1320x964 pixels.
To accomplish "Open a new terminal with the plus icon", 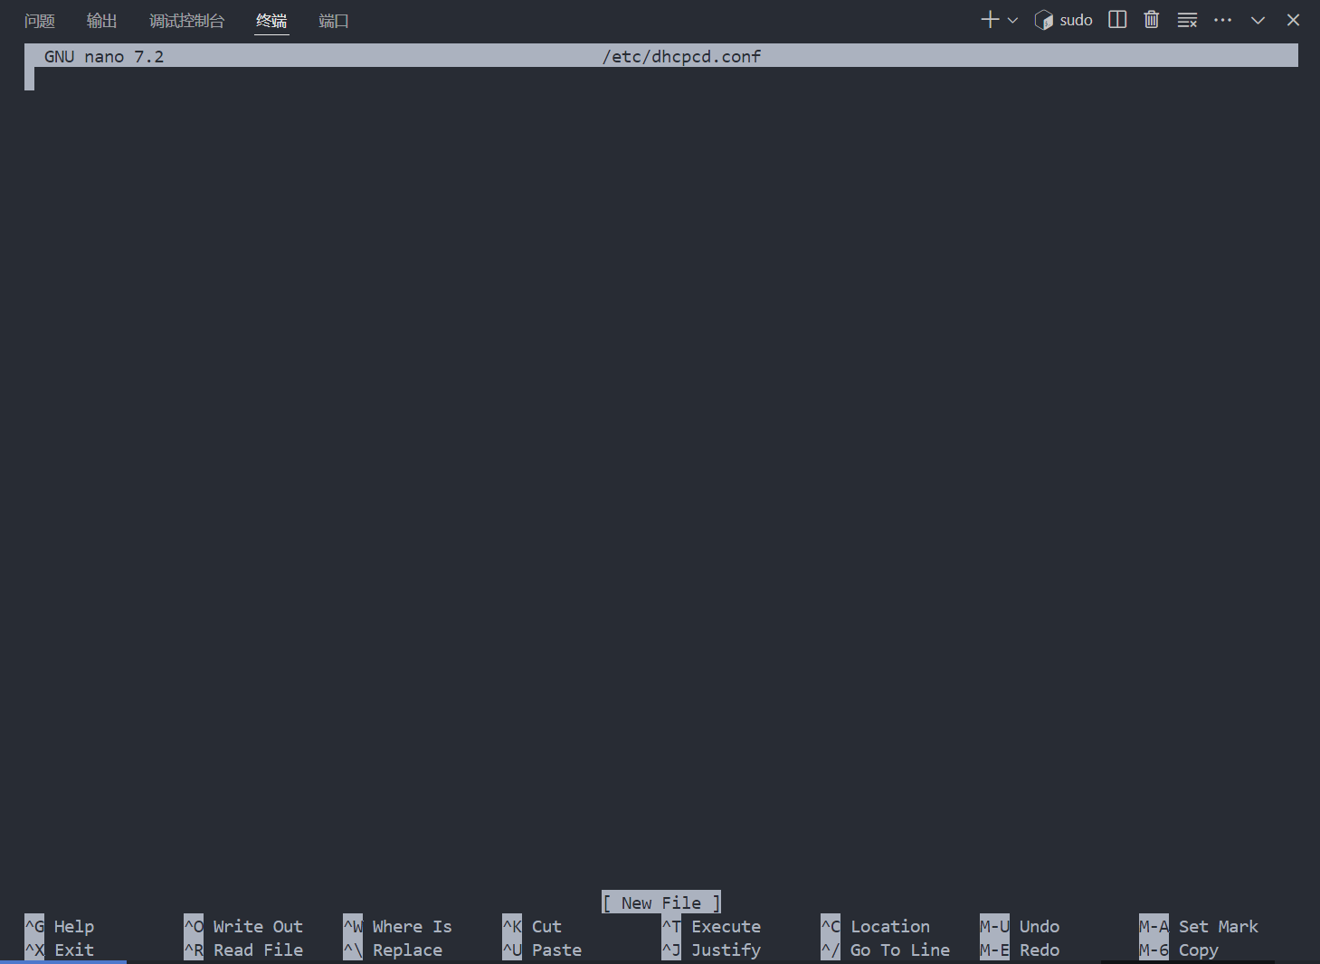I will pos(990,20).
